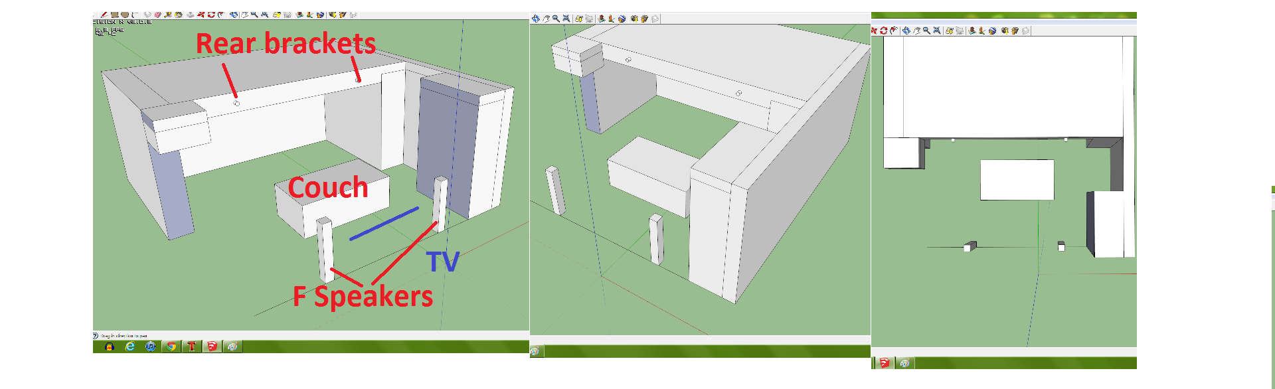The height and width of the screenshot is (389, 1275).
Task: Switch to Chrome in the left taskbar
Action: [x=171, y=347]
